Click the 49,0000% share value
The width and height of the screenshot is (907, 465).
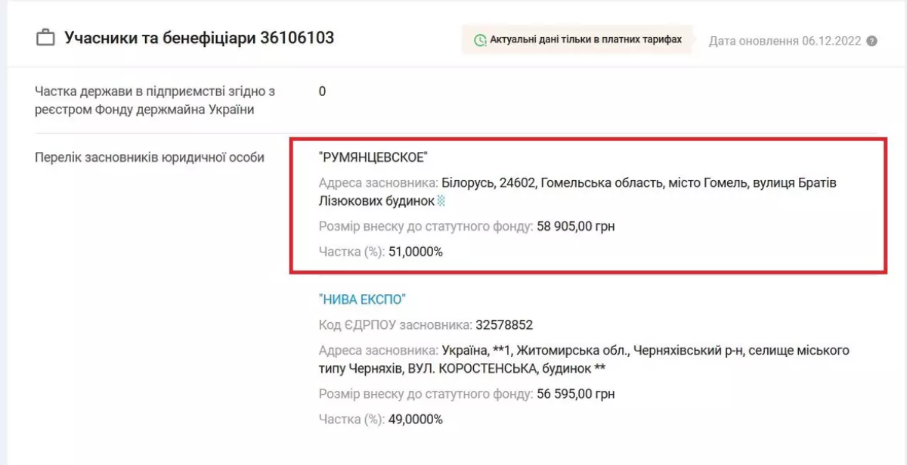[415, 419]
